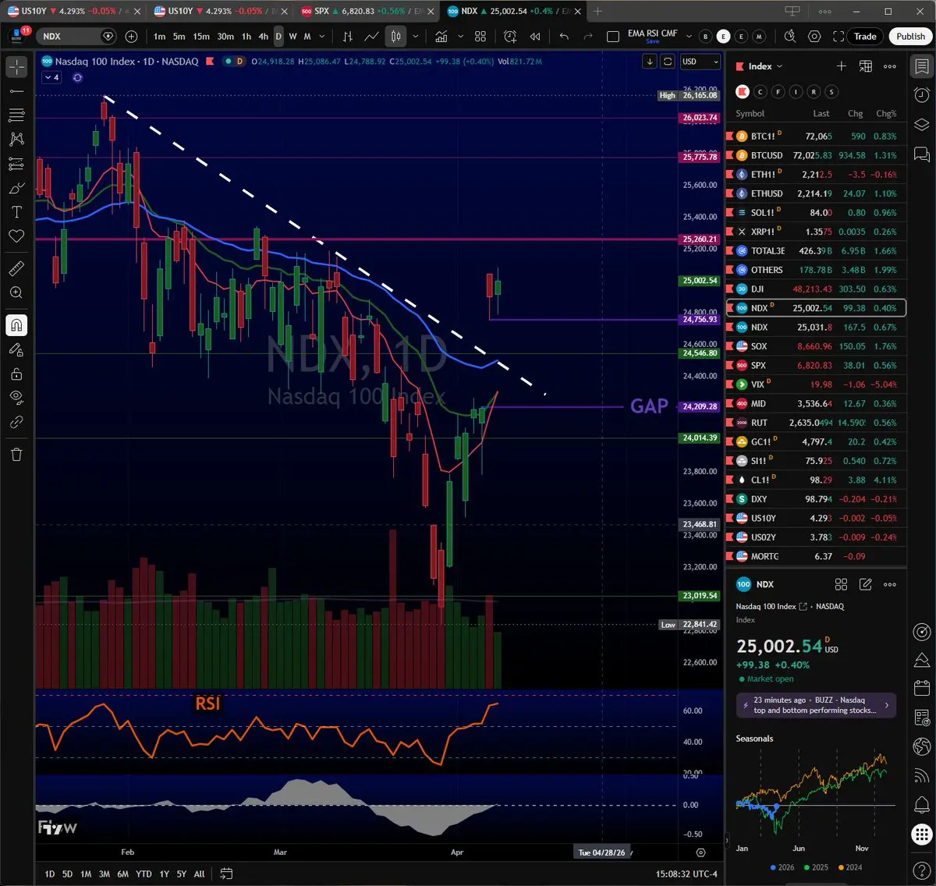Open the patterns drawing tools
The image size is (936, 886).
(16, 140)
